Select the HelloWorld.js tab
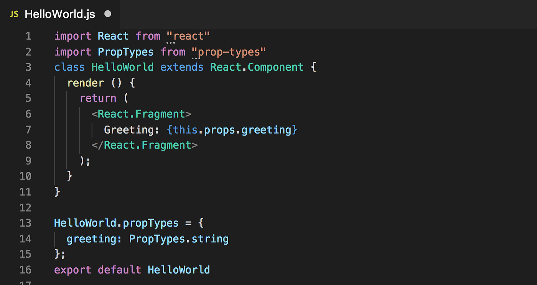Viewport: 537px width, 285px height. click(x=59, y=13)
